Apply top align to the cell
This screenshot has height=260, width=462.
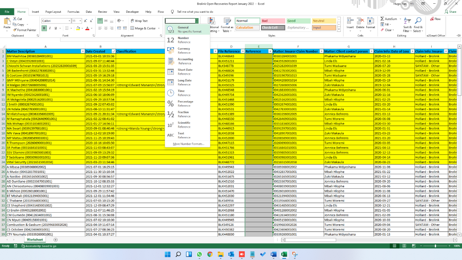tap(100, 21)
